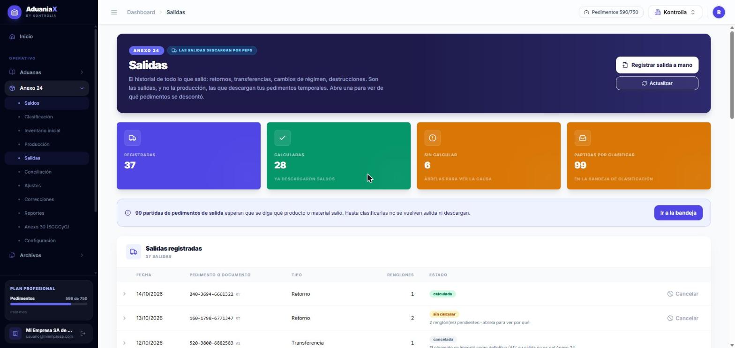735x348 pixels.
Task: Open Clasificación in the sidebar
Action: point(47,117)
